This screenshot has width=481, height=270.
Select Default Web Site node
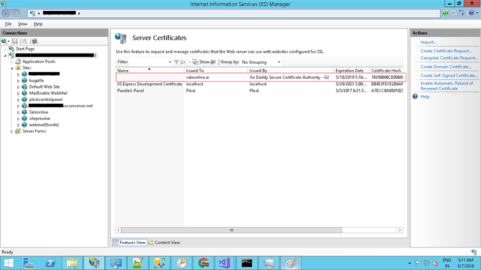point(45,87)
